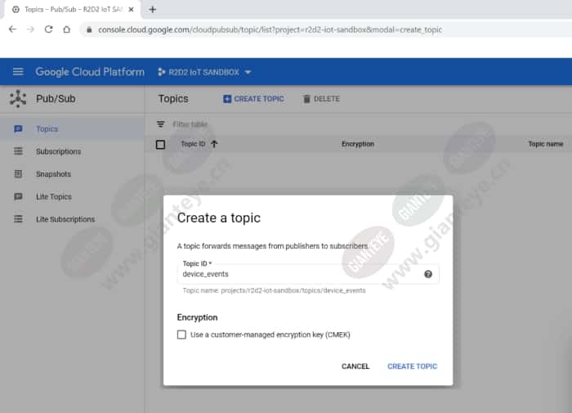The image size is (572, 413).
Task: Open the hamburger navigation menu
Action: [18, 72]
